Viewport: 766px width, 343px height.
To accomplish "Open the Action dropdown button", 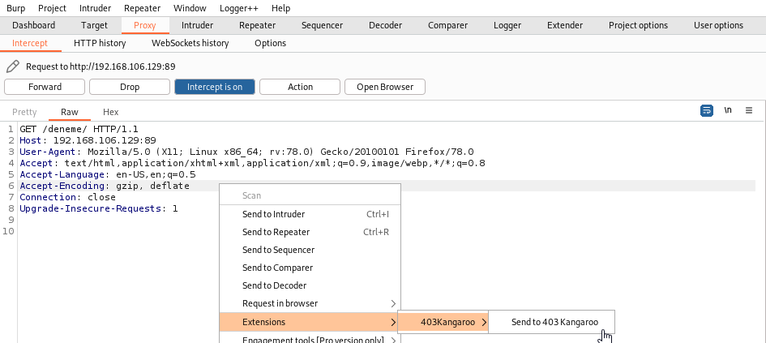I will 300,87.
